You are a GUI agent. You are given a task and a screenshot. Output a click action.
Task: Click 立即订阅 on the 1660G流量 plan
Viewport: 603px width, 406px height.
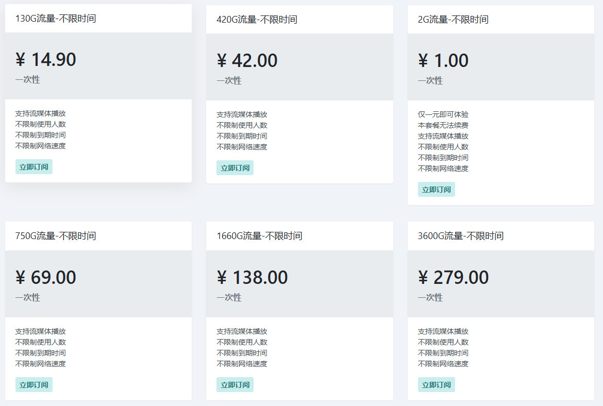pyautogui.click(x=235, y=384)
